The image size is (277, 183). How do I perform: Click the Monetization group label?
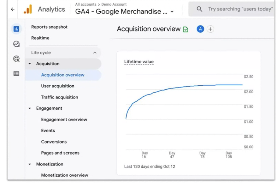pos(50,164)
